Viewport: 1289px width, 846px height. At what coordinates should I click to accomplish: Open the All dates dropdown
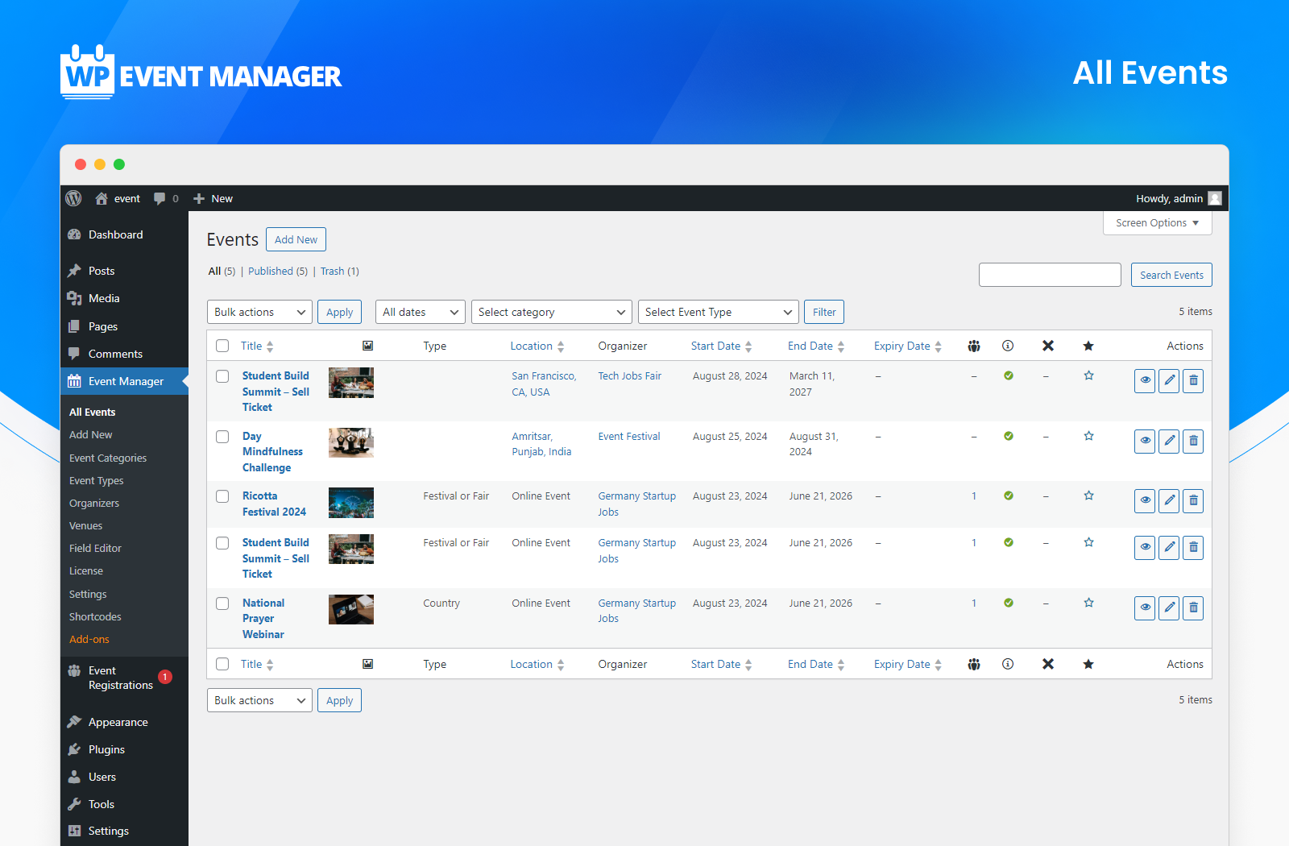click(x=420, y=312)
